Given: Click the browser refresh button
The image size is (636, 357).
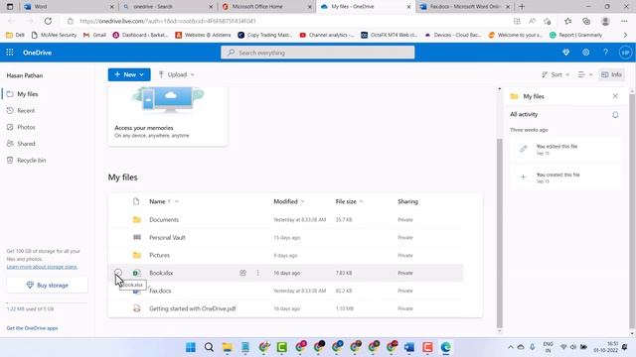Looking at the screenshot, I should [48, 21].
